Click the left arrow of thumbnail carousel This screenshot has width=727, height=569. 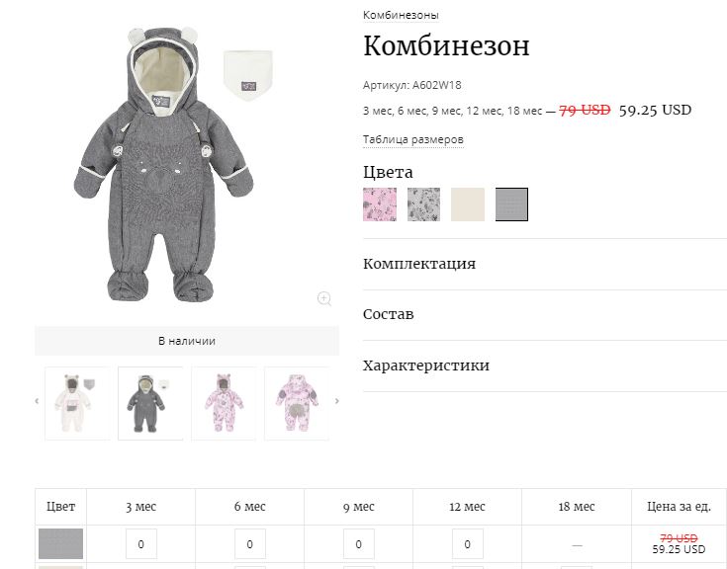coord(38,401)
